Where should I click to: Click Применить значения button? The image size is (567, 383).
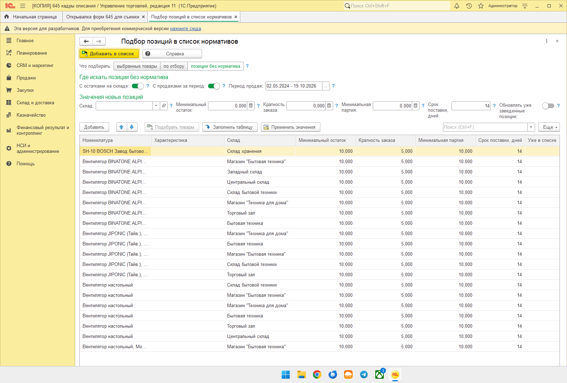point(291,127)
